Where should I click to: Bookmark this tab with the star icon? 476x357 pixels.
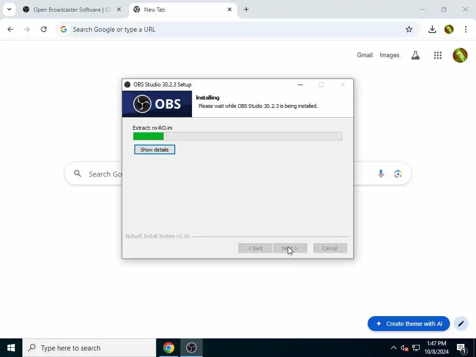pyautogui.click(x=409, y=29)
